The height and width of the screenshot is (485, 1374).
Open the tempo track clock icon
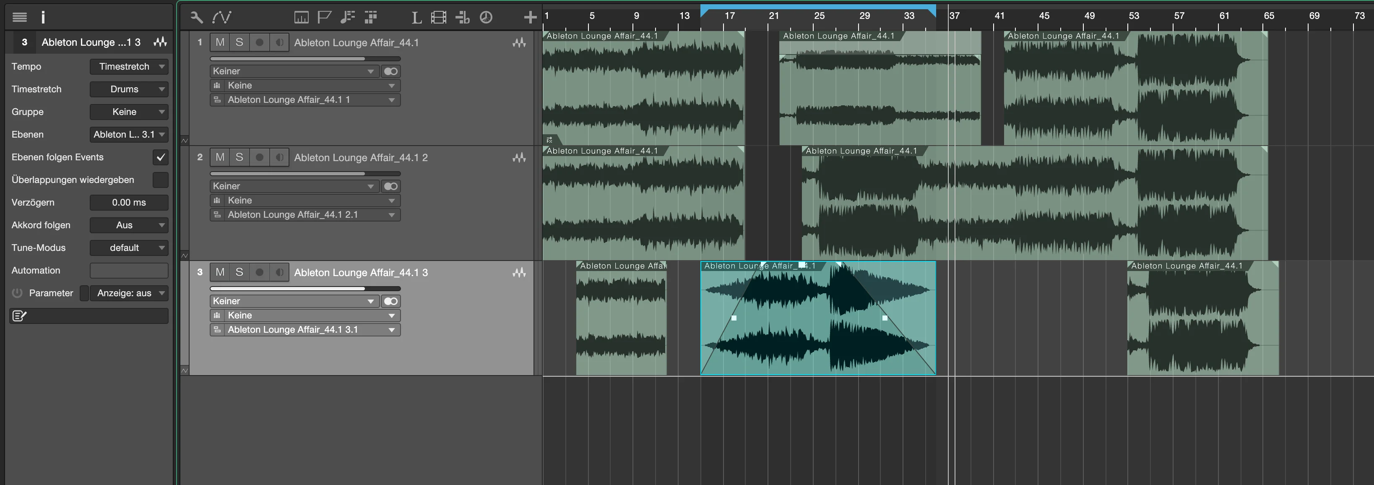(486, 18)
